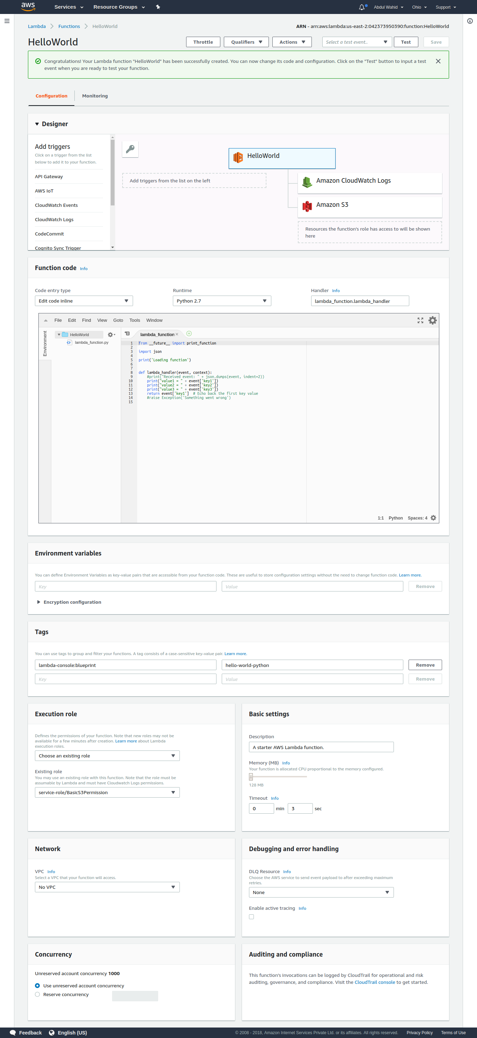Image resolution: width=477 pixels, height=1038 pixels.
Task: Click the key permissions icon
Action: (x=130, y=149)
